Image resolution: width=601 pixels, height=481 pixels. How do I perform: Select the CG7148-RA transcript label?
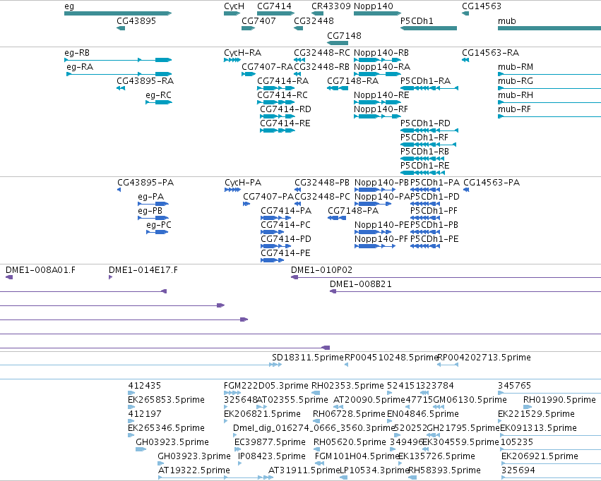coord(353,81)
